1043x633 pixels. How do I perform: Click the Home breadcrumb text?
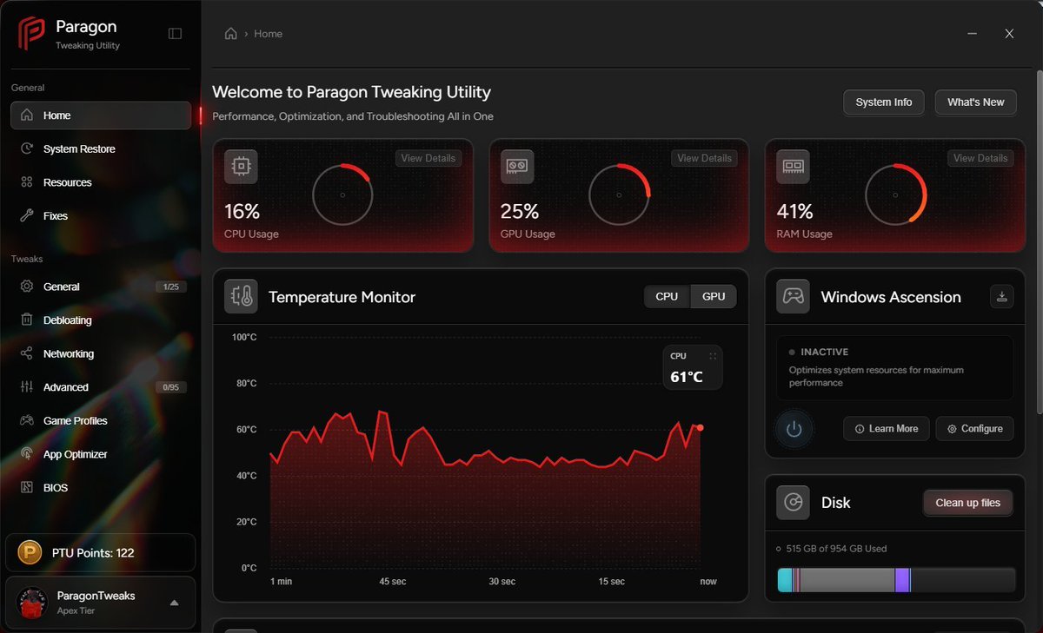pos(268,34)
